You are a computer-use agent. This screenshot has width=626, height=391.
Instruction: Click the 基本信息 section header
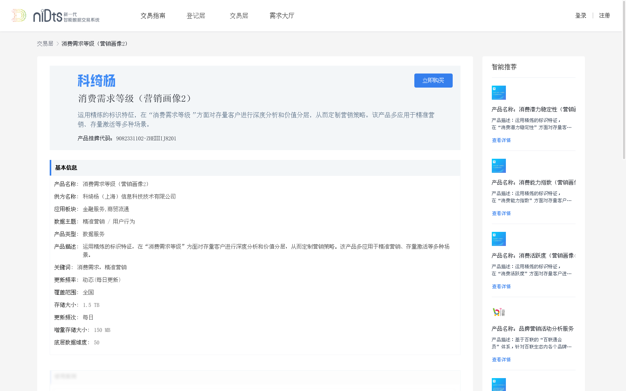pyautogui.click(x=255, y=168)
